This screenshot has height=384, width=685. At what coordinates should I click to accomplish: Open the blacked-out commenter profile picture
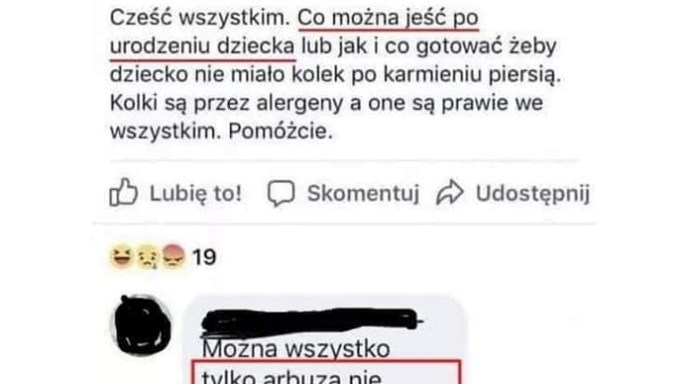142,326
